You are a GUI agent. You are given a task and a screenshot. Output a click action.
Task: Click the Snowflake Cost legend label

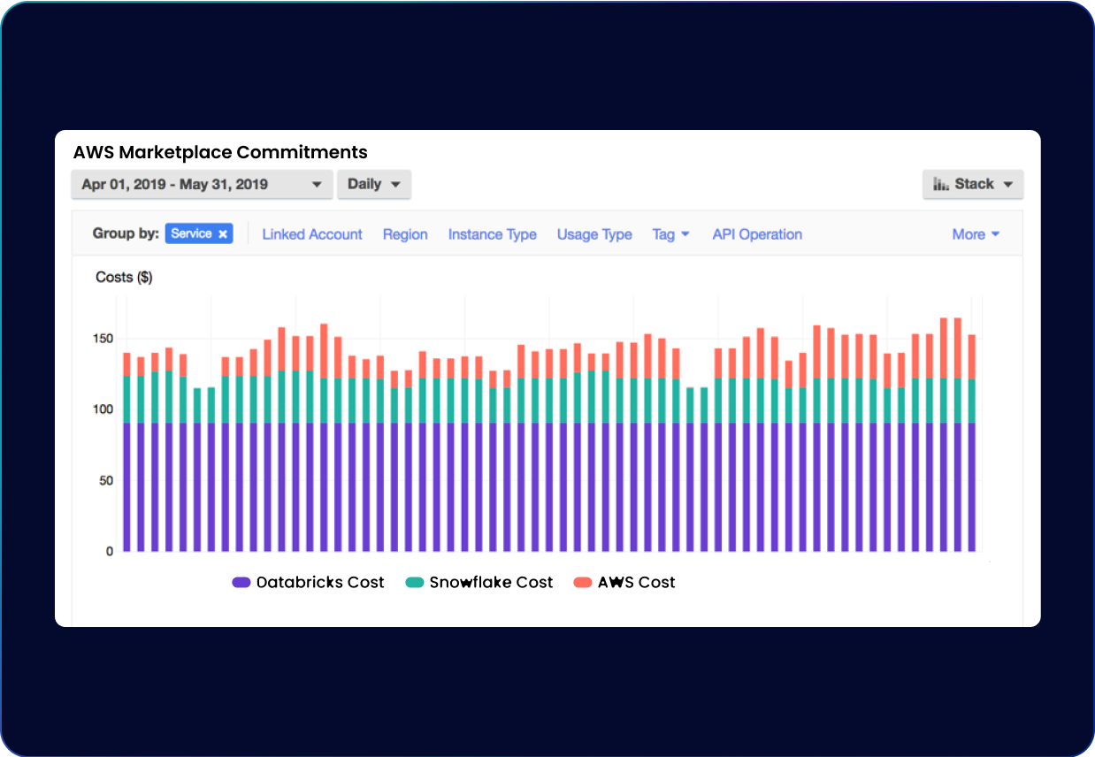coord(491,583)
